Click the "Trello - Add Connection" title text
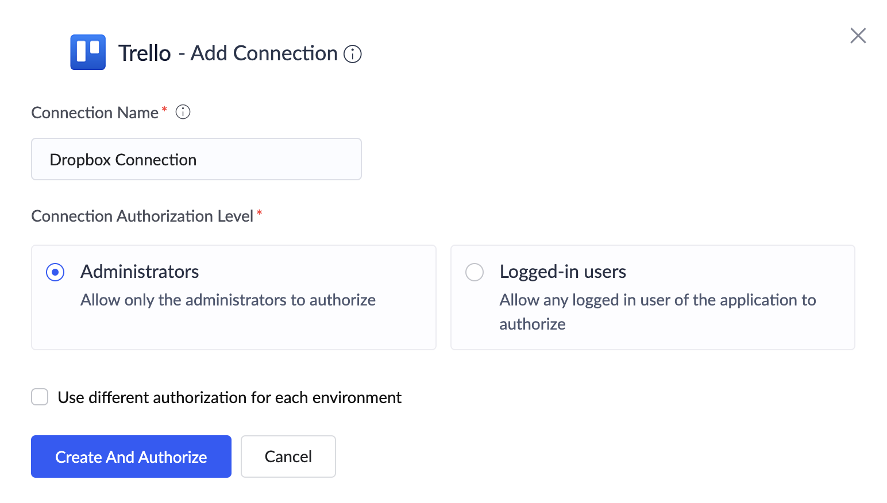 pyautogui.click(x=228, y=53)
